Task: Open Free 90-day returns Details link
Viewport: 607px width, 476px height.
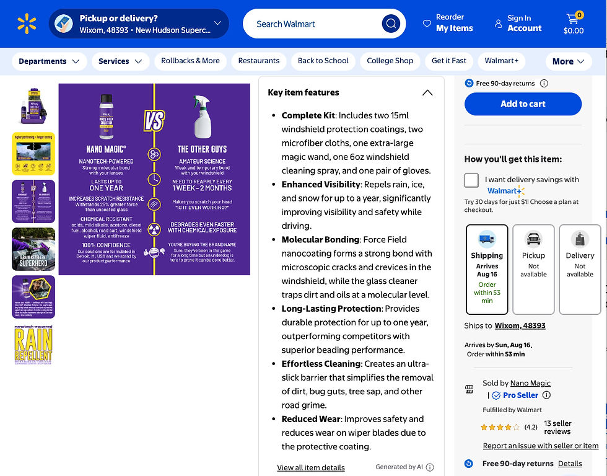Action: tap(570, 464)
